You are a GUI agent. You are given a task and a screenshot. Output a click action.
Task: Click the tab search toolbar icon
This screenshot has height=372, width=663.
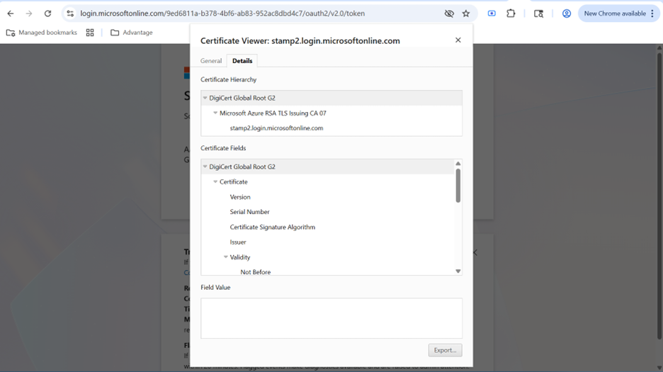538,13
